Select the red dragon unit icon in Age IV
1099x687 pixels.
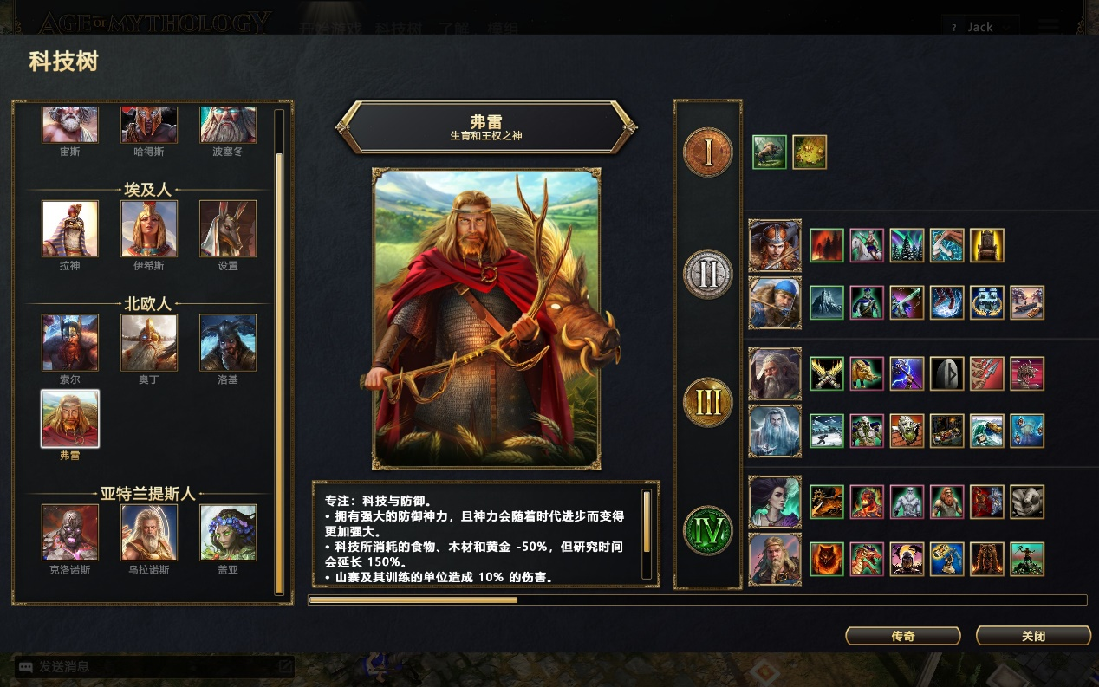pos(867,559)
